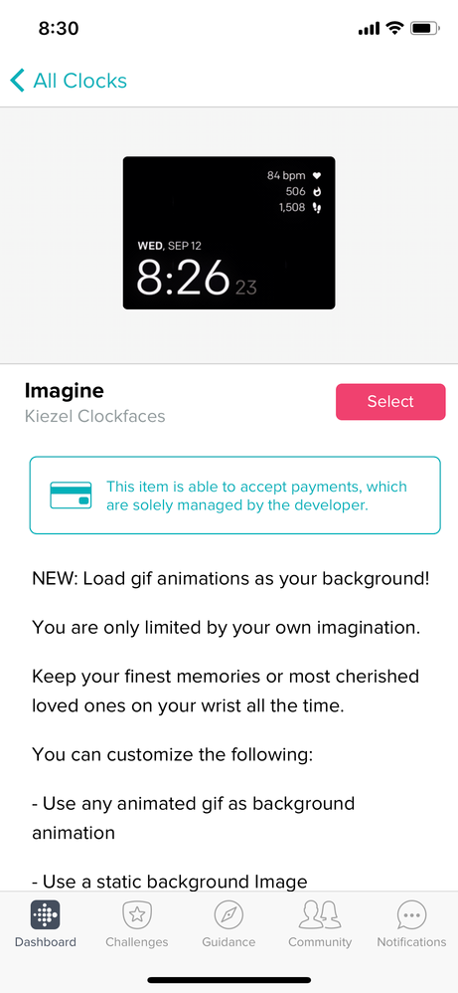458x993 pixels.
Task: Open the Guidance compass icon
Action: pyautogui.click(x=229, y=915)
